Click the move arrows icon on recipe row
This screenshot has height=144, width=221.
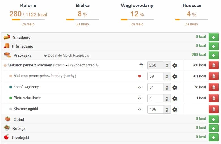[141, 65]
